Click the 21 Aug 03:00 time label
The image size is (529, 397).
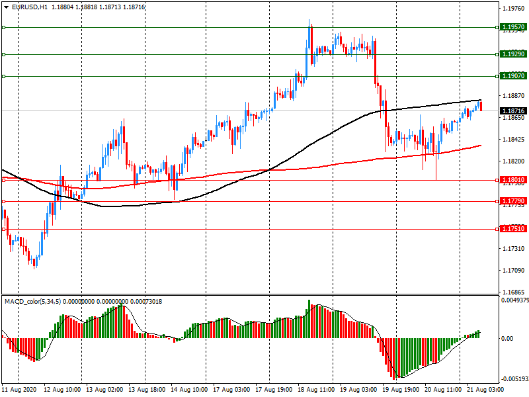pyautogui.click(x=485, y=390)
